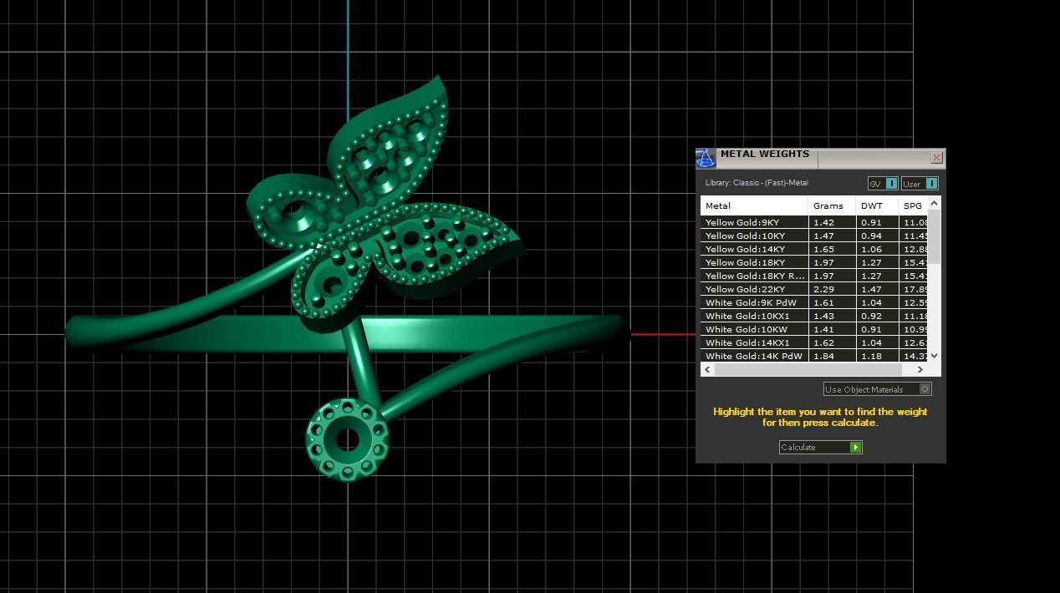Click the round bezel setting on the ring
This screenshot has width=1060, height=593.
click(x=347, y=438)
